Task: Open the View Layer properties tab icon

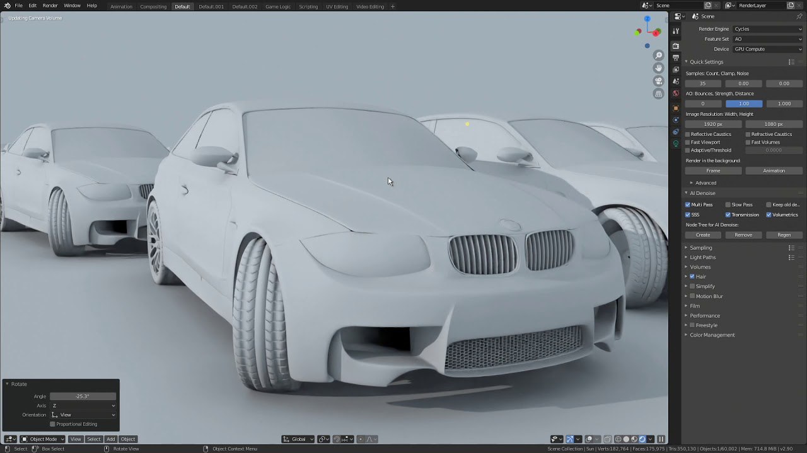Action: pos(676,69)
